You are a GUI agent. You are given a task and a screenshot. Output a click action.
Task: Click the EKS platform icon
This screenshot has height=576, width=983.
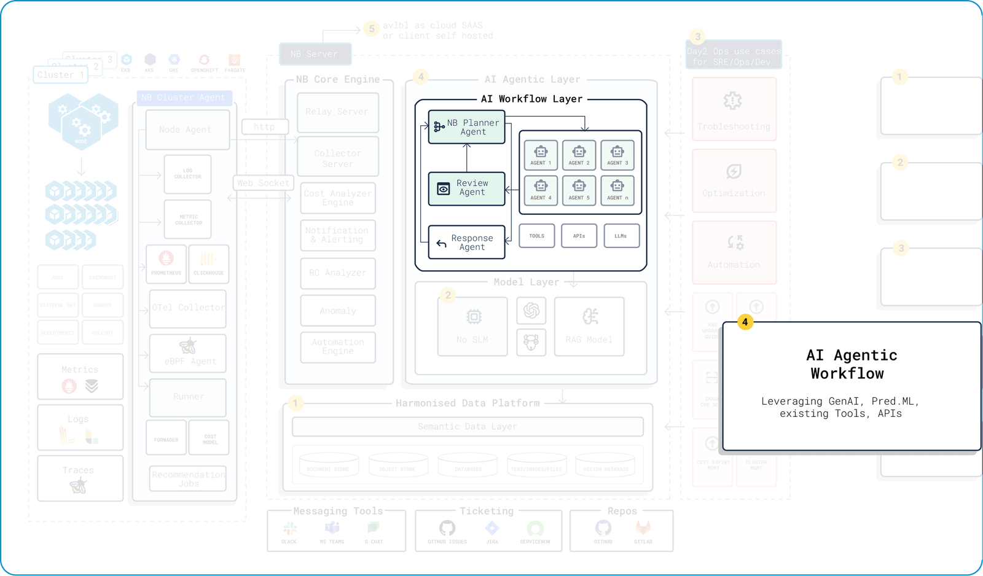coord(126,60)
